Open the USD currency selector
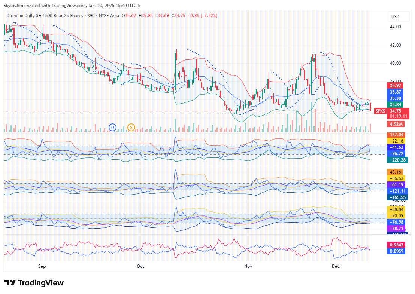This screenshot has width=415, height=294. tap(395, 17)
